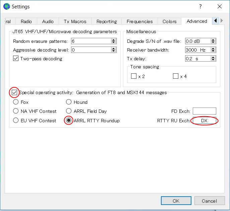
Task: Confirm settings with OK button
Action: pos(176,201)
